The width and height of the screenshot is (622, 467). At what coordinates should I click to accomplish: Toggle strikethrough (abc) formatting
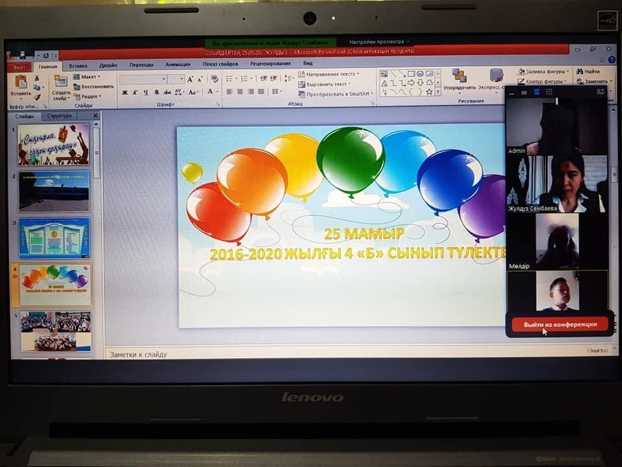[167, 92]
